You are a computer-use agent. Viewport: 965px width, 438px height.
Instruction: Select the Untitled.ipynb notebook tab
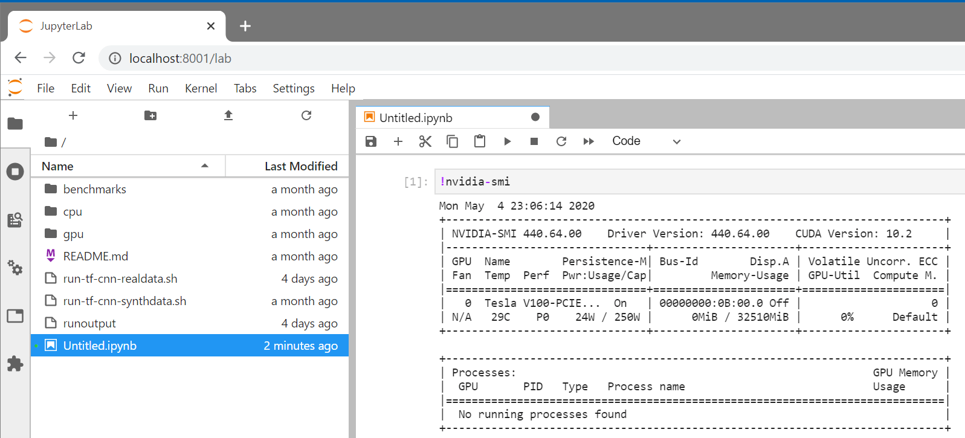tap(453, 117)
